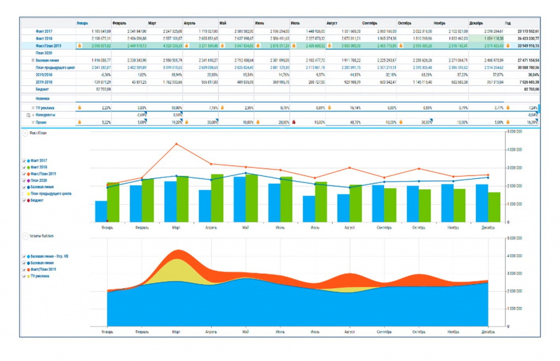
Task: Click the green Факт 2018 legend color dot
Action: coord(28,167)
